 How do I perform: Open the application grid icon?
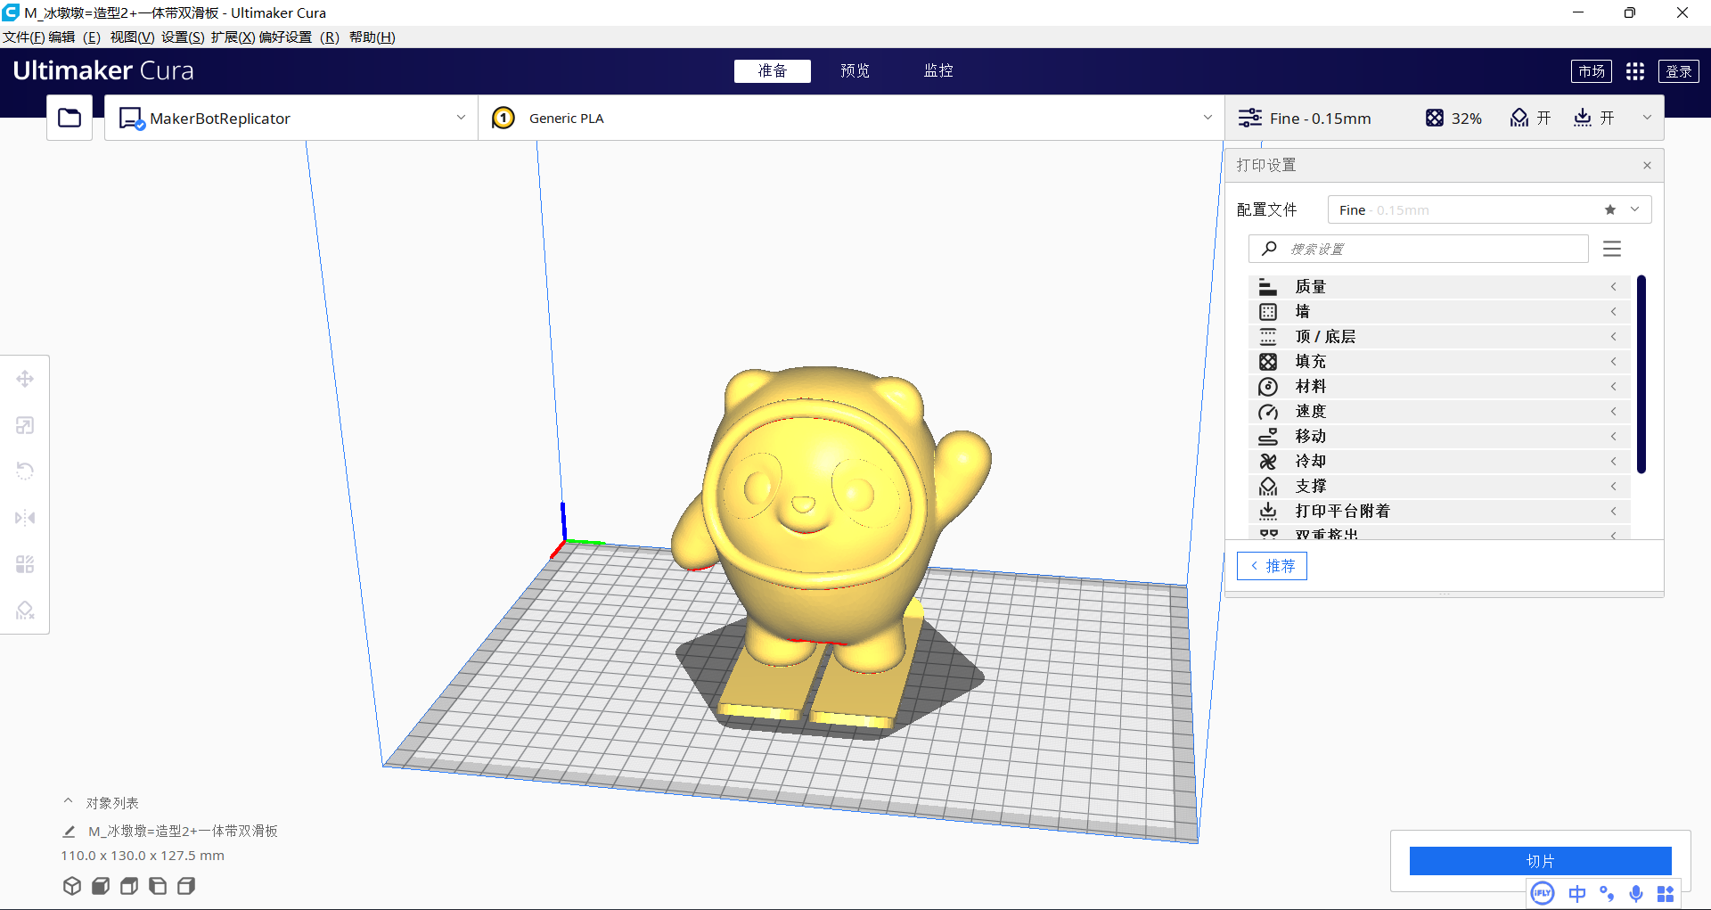point(1635,71)
